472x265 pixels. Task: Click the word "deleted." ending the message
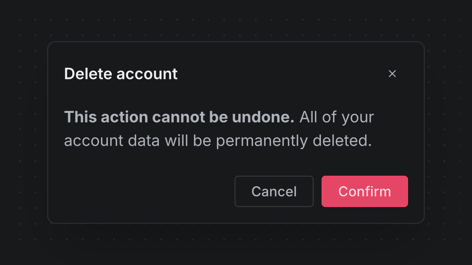(342, 141)
